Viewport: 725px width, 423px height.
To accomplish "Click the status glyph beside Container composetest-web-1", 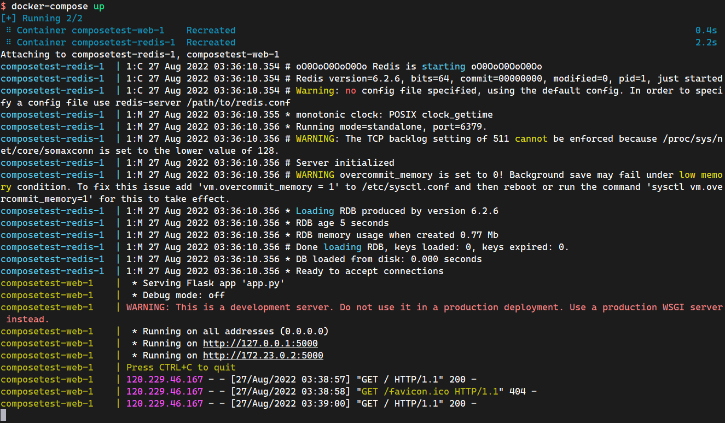I will point(9,31).
